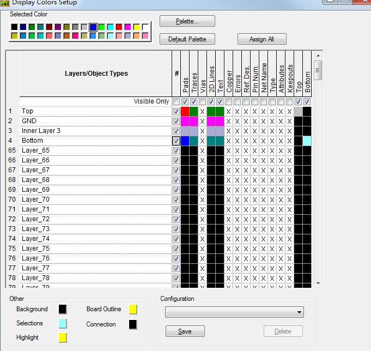The height and width of the screenshot is (351, 371).
Task: Open the Board Outline color swatch
Action: (133, 309)
